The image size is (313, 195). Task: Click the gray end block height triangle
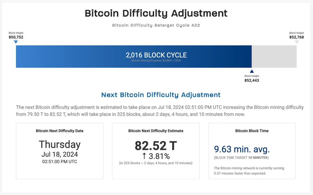pos(297,42)
